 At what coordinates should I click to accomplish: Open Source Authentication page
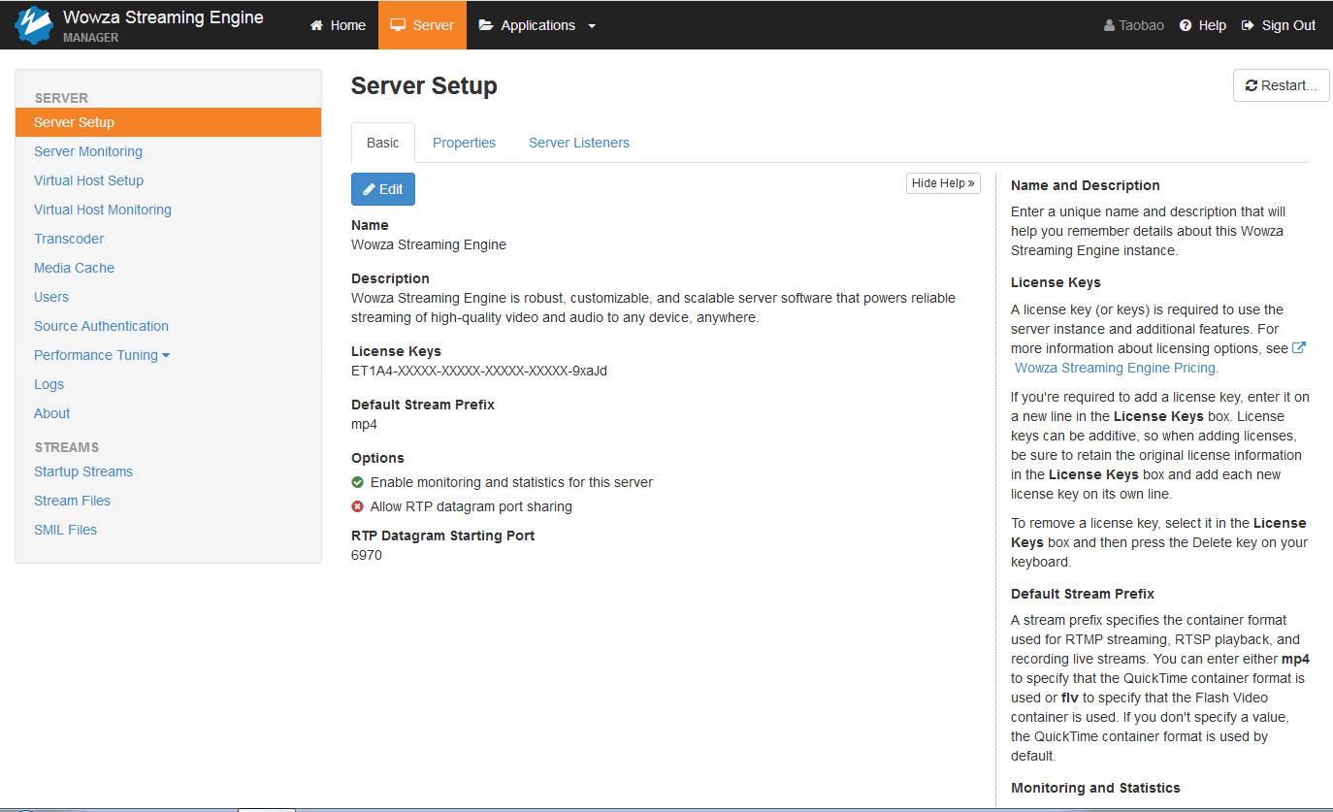[x=101, y=326]
